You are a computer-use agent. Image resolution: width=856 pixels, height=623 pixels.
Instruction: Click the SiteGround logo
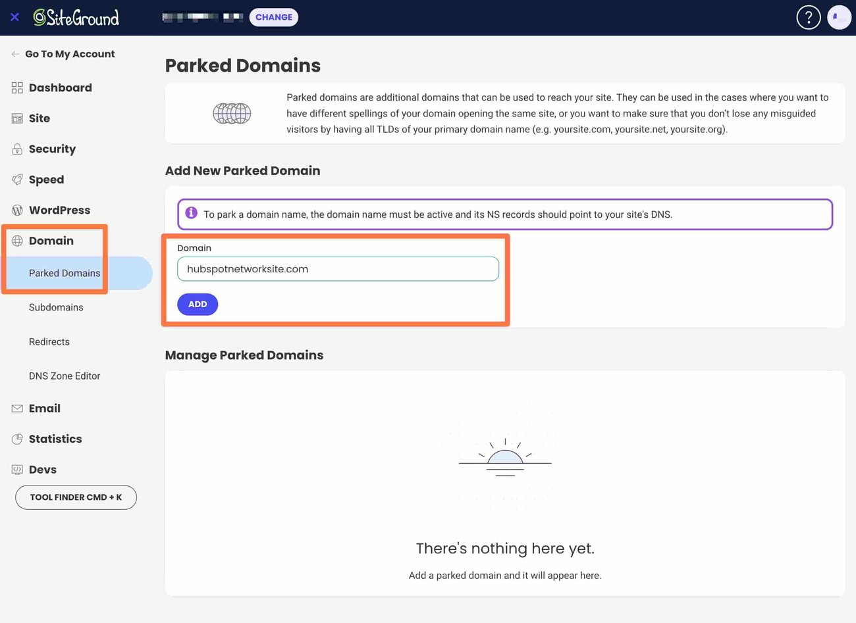[76, 17]
